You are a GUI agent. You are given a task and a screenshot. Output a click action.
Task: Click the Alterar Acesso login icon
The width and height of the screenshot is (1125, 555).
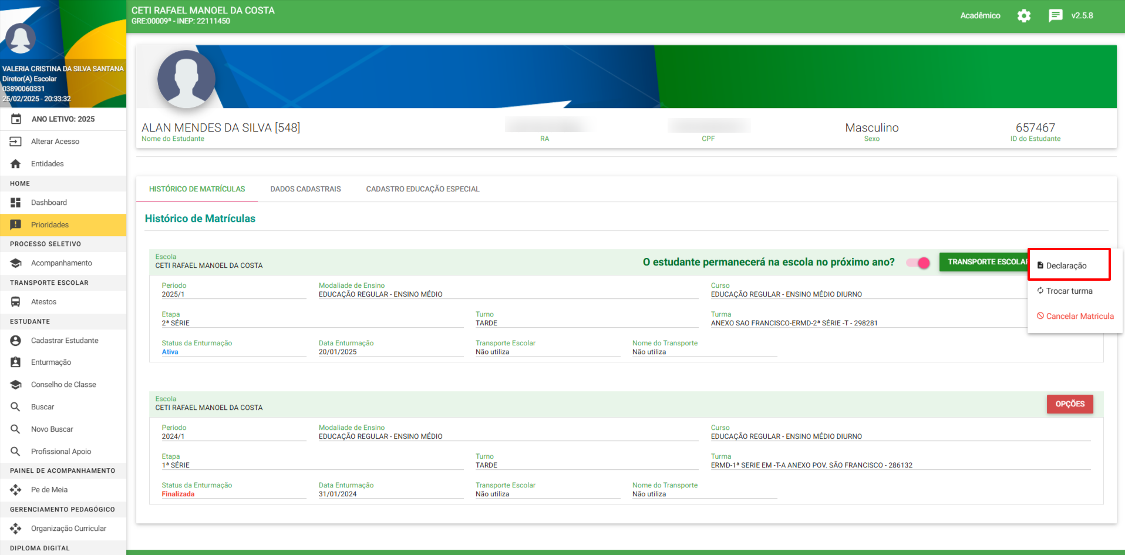16,142
